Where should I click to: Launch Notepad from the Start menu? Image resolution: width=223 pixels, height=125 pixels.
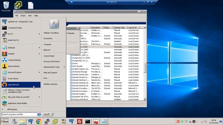[x=21, y=48]
